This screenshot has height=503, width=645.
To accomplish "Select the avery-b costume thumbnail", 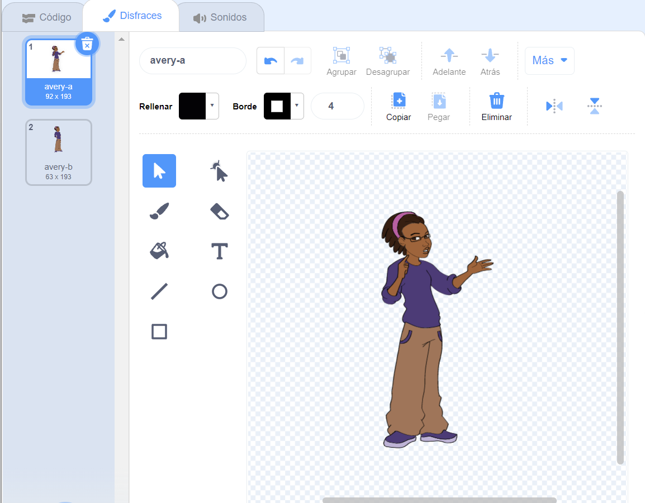I will [x=59, y=152].
